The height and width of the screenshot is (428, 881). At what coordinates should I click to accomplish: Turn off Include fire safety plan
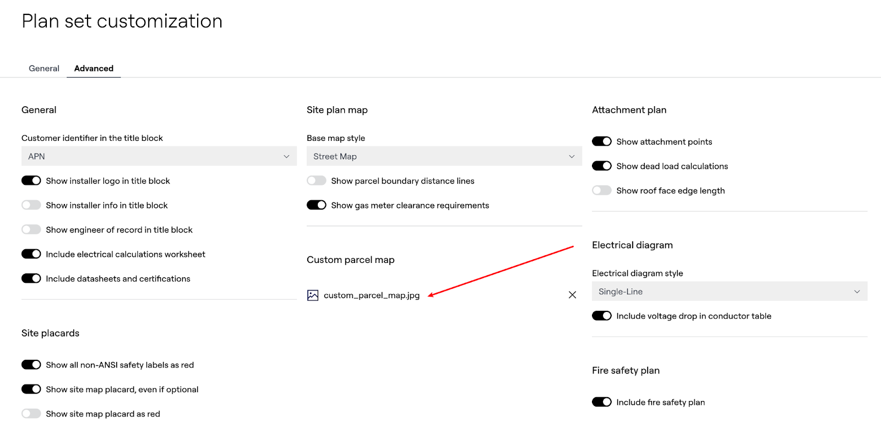(x=602, y=402)
